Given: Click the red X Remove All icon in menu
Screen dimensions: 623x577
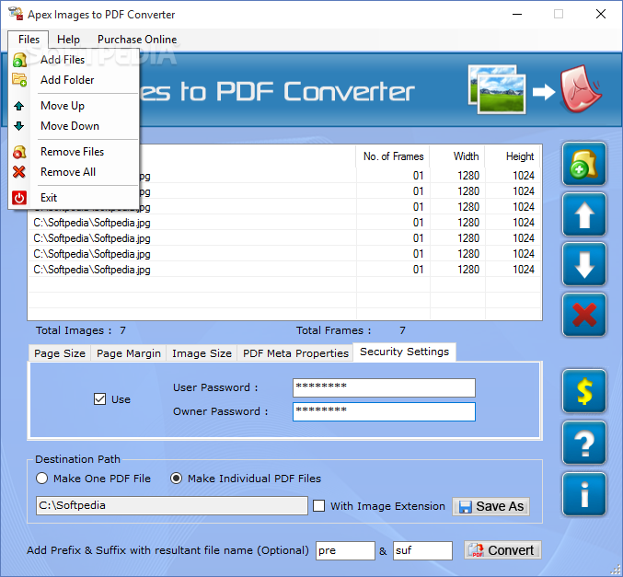Looking at the screenshot, I should (x=19, y=172).
